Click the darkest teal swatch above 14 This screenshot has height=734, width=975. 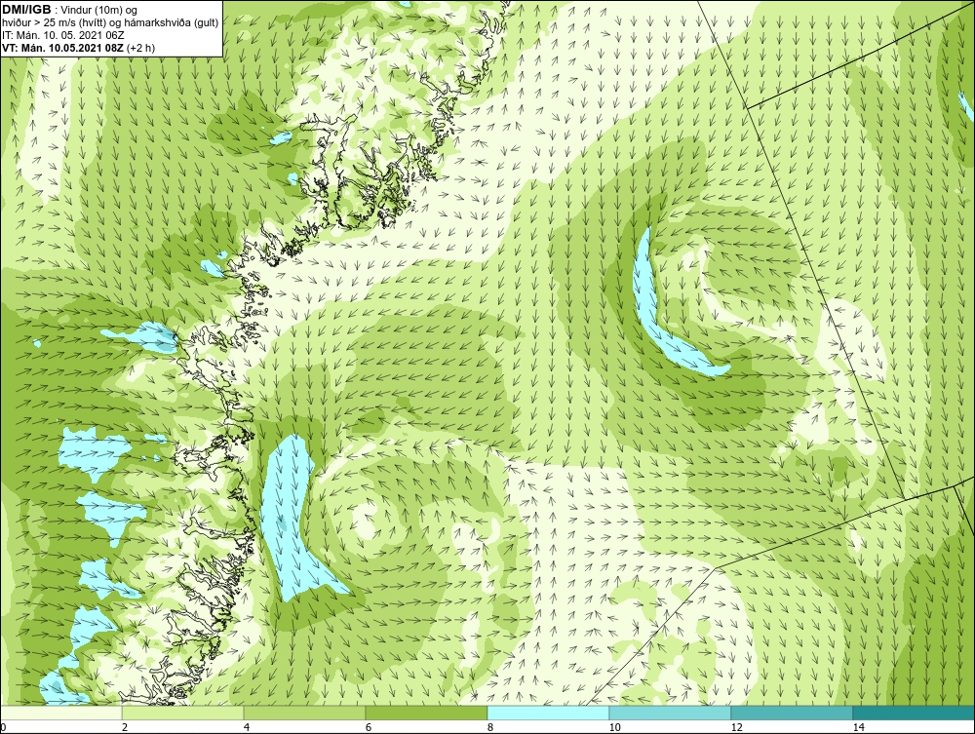tap(915, 713)
